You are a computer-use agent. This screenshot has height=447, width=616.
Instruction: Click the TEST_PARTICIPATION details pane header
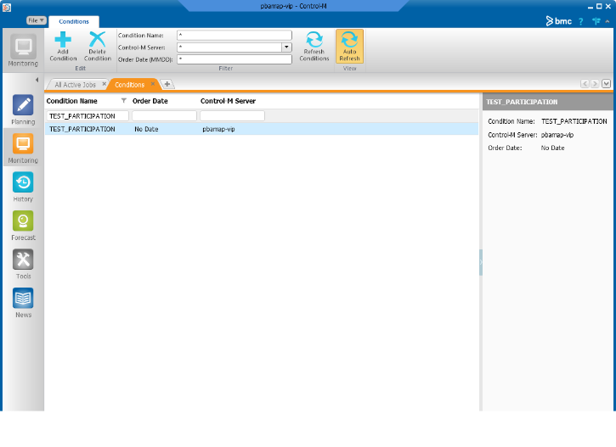[x=549, y=102]
